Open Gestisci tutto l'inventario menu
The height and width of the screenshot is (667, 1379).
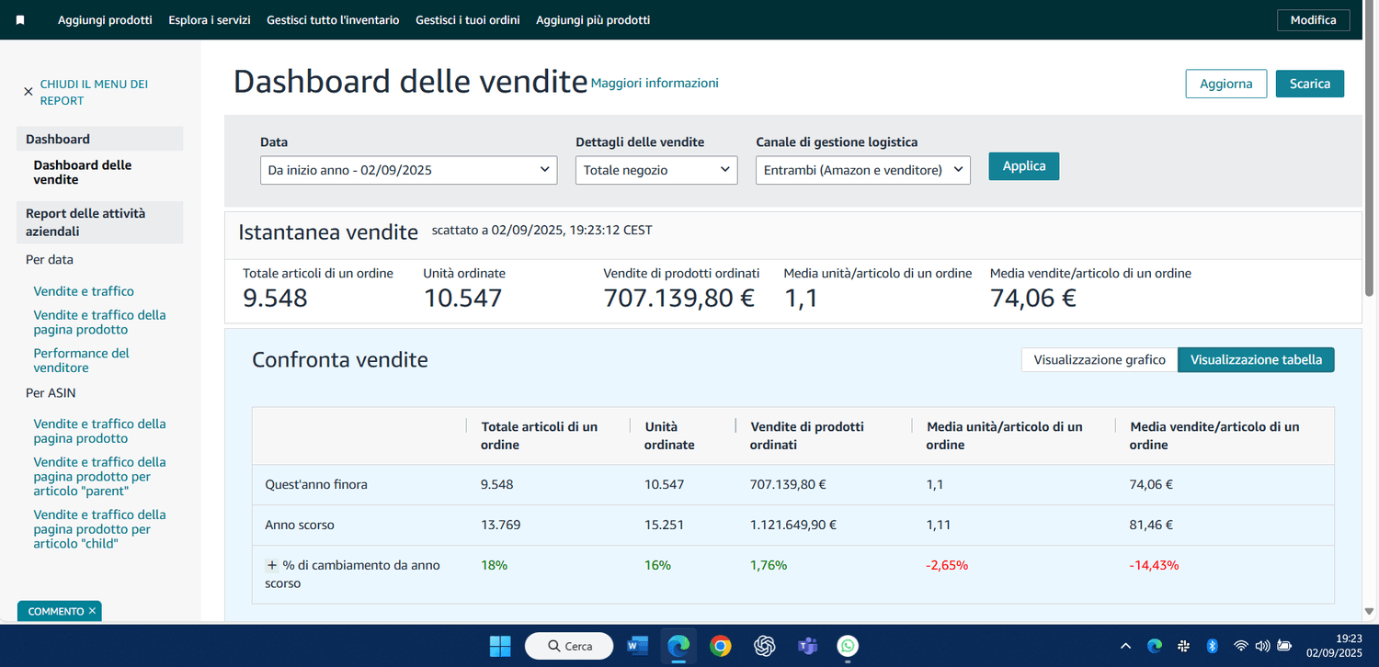333,20
